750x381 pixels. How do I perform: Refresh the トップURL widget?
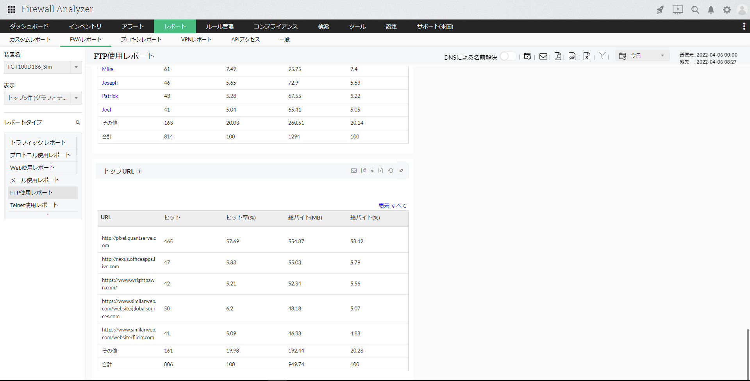click(391, 171)
